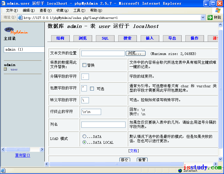
Task: Click the sidebar horizontal scrollbar thumb
Action: [x=18, y=149]
